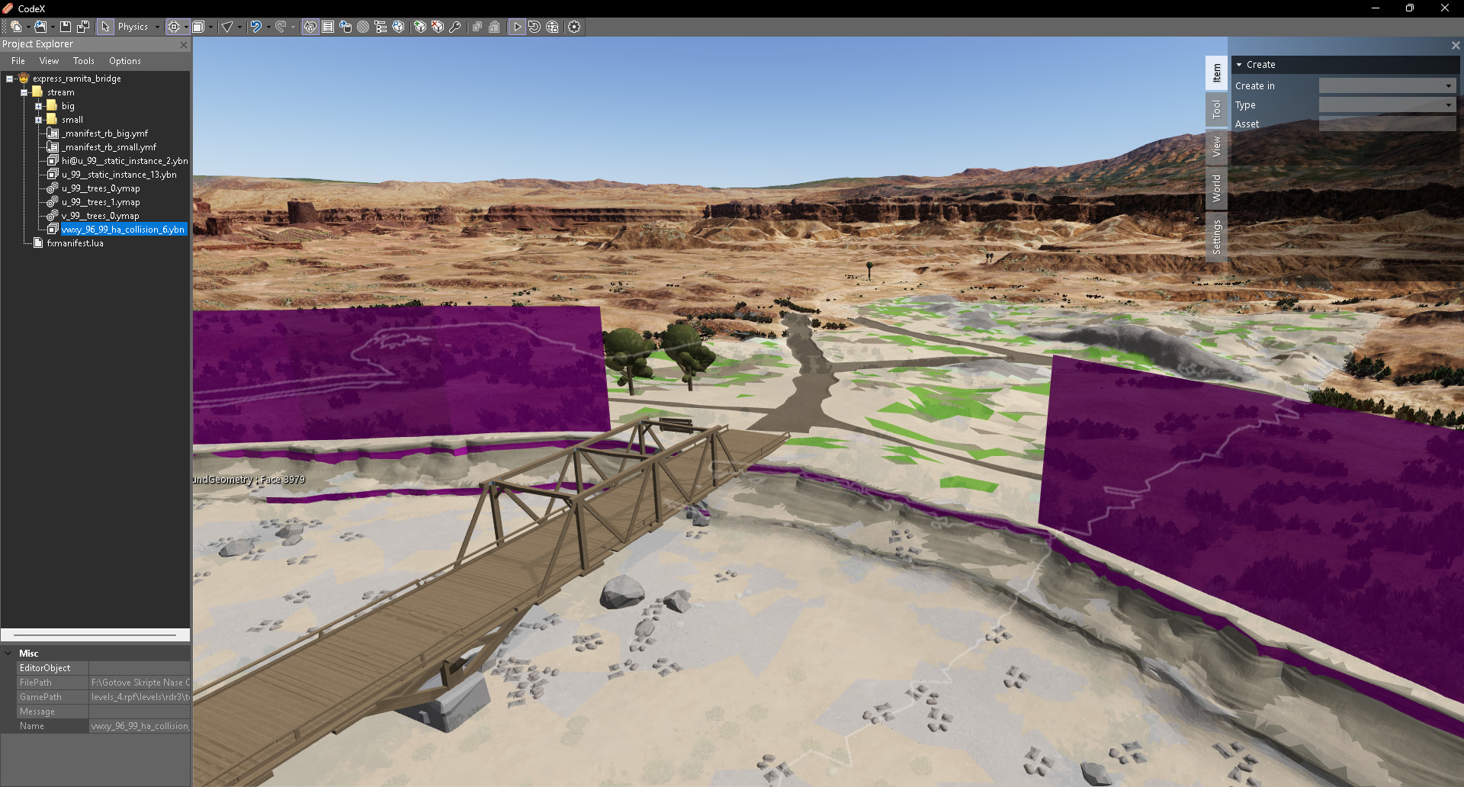Click the Asset input field
Image resolution: width=1464 pixels, height=787 pixels.
pyautogui.click(x=1386, y=124)
